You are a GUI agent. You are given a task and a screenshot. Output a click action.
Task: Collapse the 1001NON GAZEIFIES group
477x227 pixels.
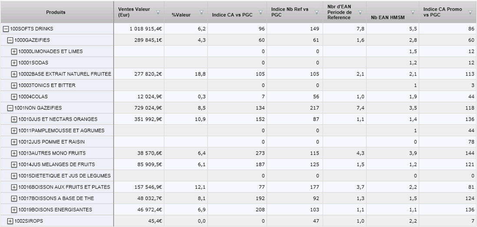tap(10, 108)
